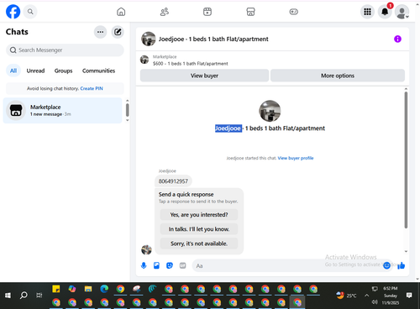Open the account profile avatar menu
The height and width of the screenshot is (309, 420).
(402, 12)
